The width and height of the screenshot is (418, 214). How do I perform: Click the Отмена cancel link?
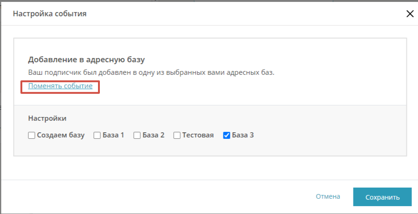point(328,196)
